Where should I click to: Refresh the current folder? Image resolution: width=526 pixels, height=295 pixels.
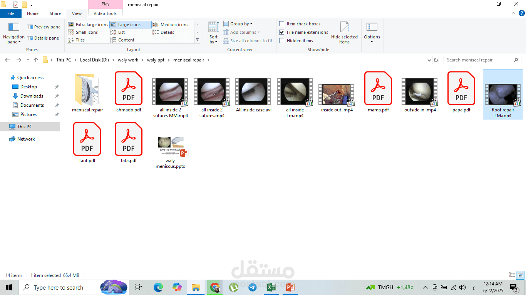[436, 60]
